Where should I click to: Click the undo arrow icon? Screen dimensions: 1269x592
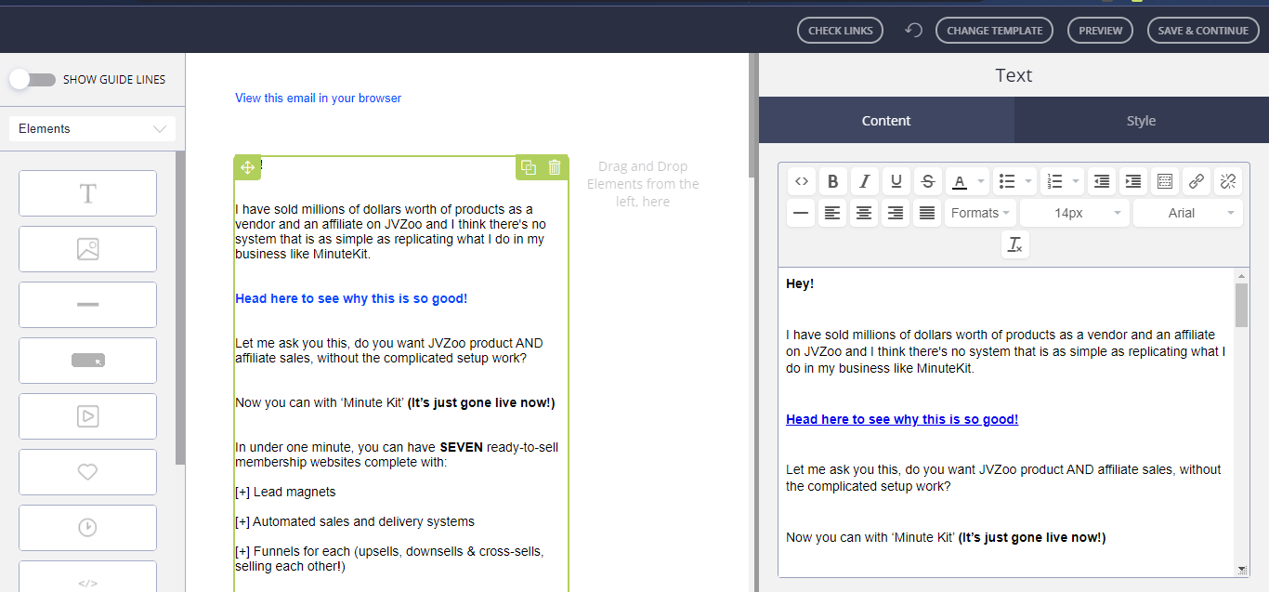[913, 31]
